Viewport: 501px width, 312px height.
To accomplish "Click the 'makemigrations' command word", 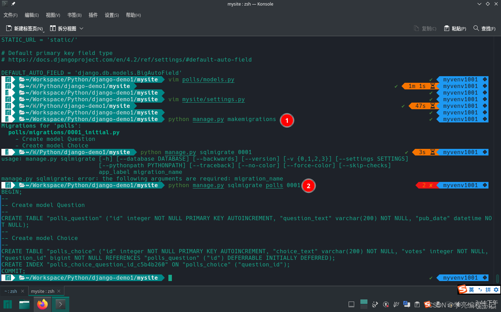I will 252,119.
